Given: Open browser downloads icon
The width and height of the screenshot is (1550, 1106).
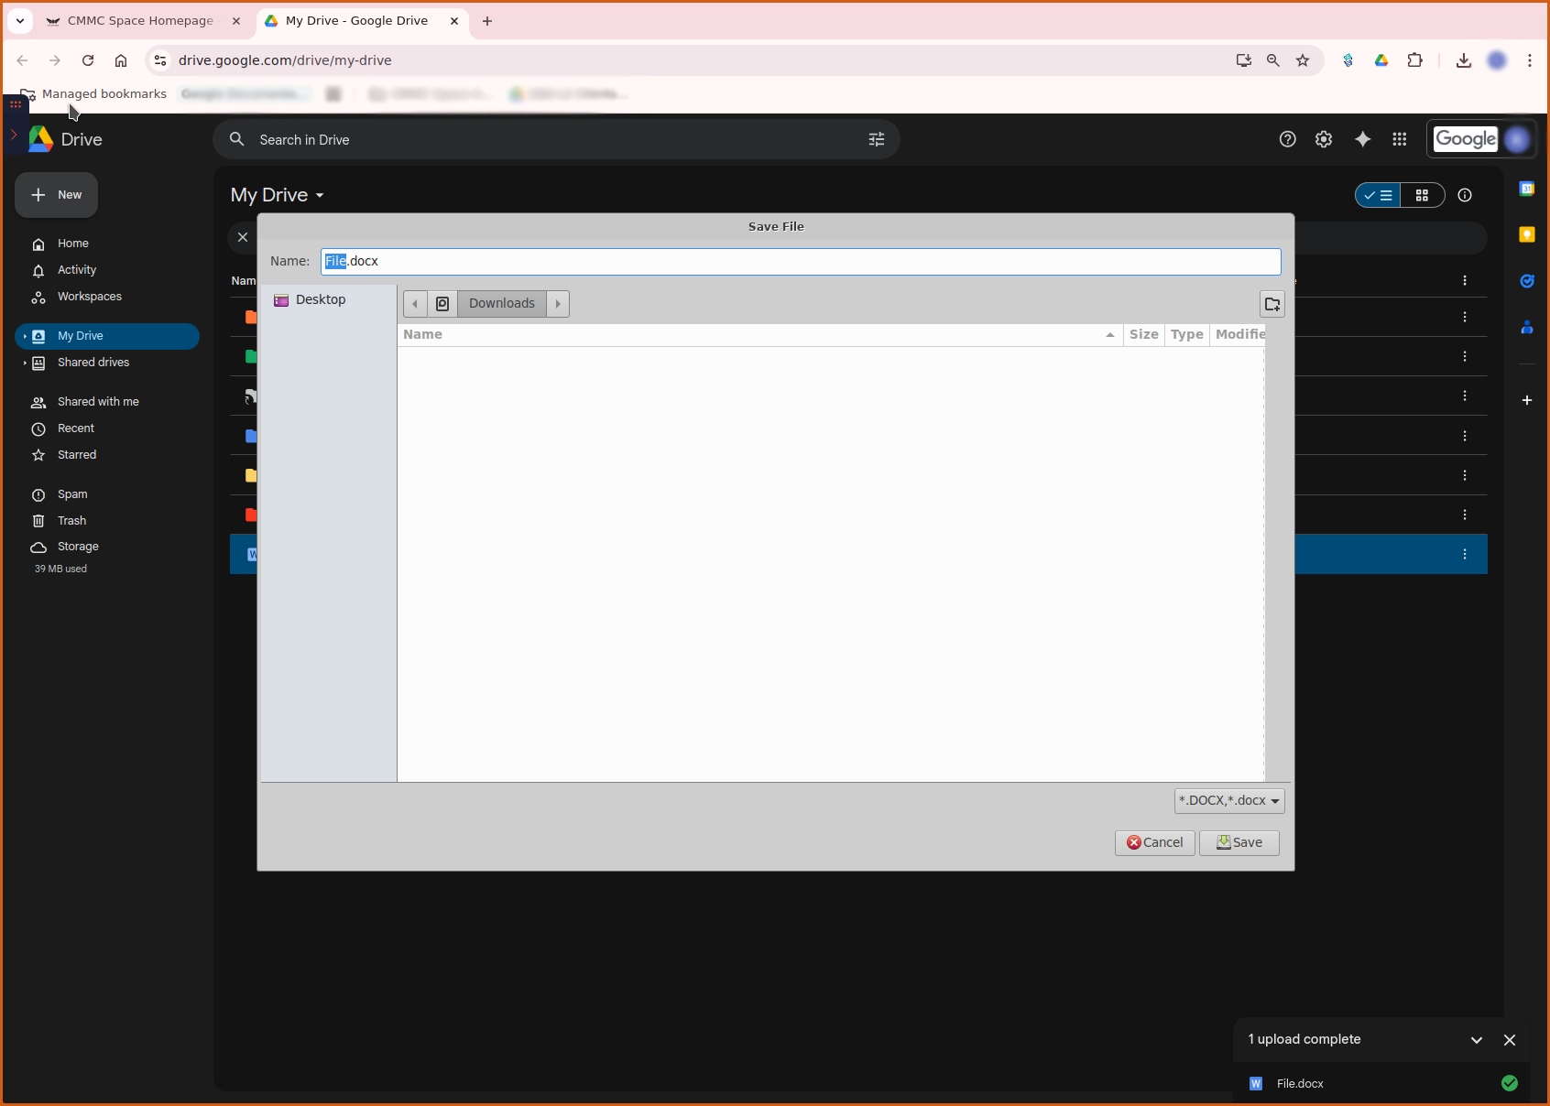Looking at the screenshot, I should 1464,60.
